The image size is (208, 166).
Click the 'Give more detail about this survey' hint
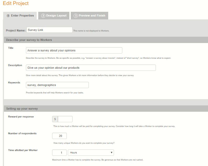80,76
